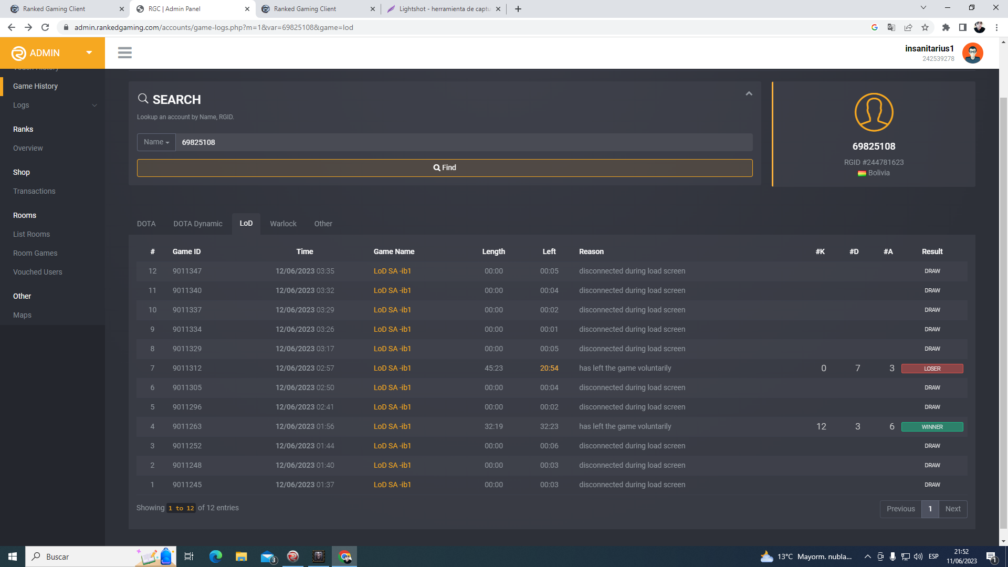Viewport: 1008px width, 567px height.
Task: Click the ADMIN logo icon
Action: pos(18,53)
